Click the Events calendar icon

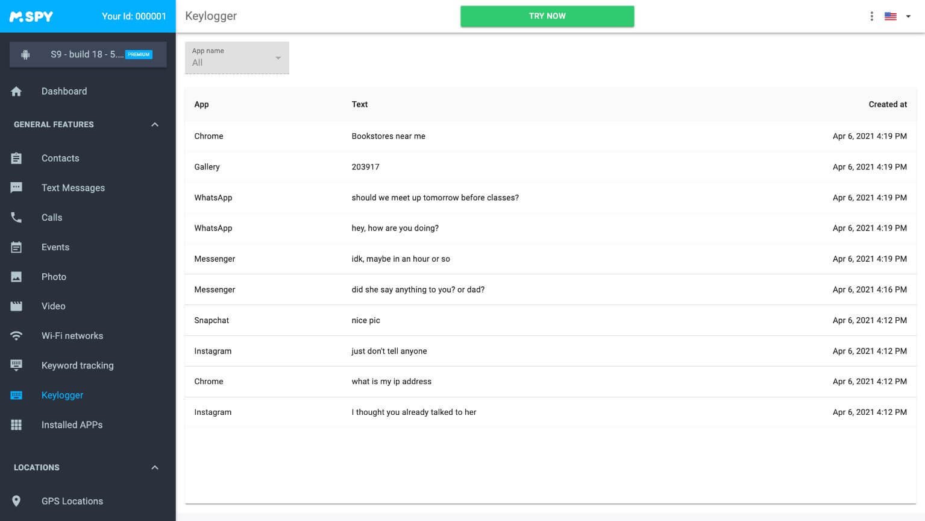16,247
